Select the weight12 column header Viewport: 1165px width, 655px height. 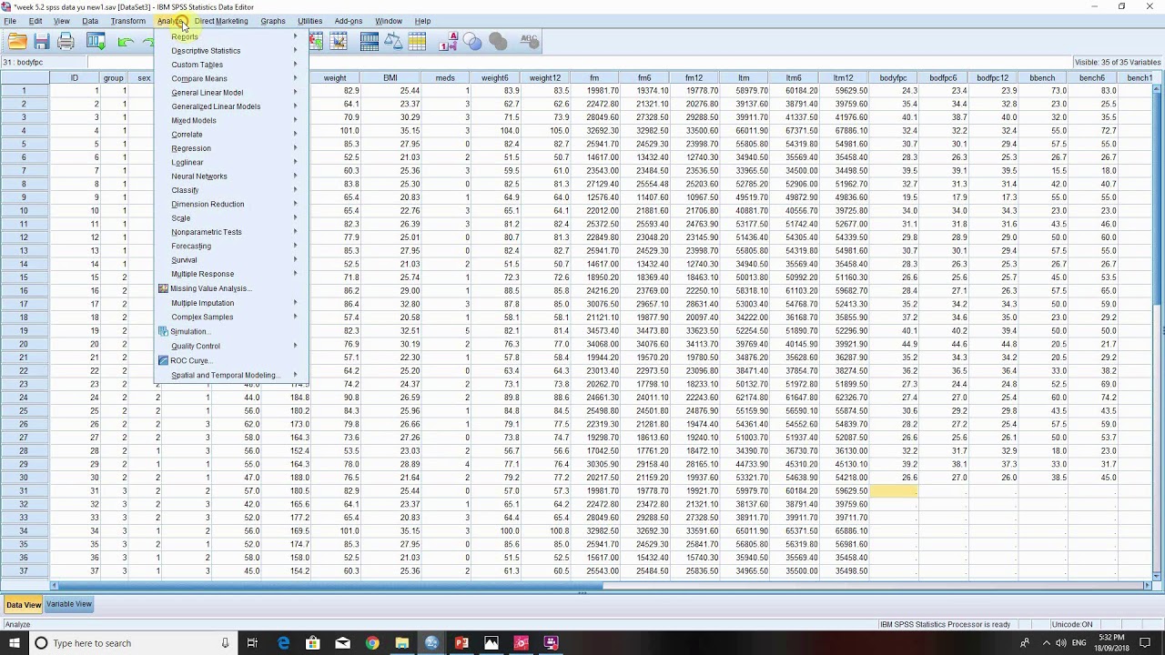coord(544,78)
